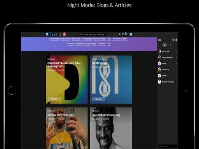Click the fifth chat contact's avatar
The height and width of the screenshot is (149, 199).
(x=159, y=76)
